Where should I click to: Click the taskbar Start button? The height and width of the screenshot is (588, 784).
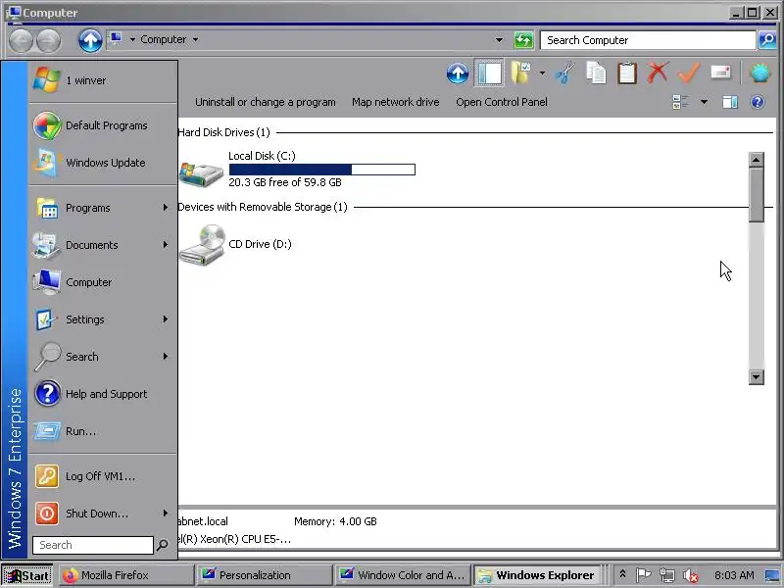[27, 575]
